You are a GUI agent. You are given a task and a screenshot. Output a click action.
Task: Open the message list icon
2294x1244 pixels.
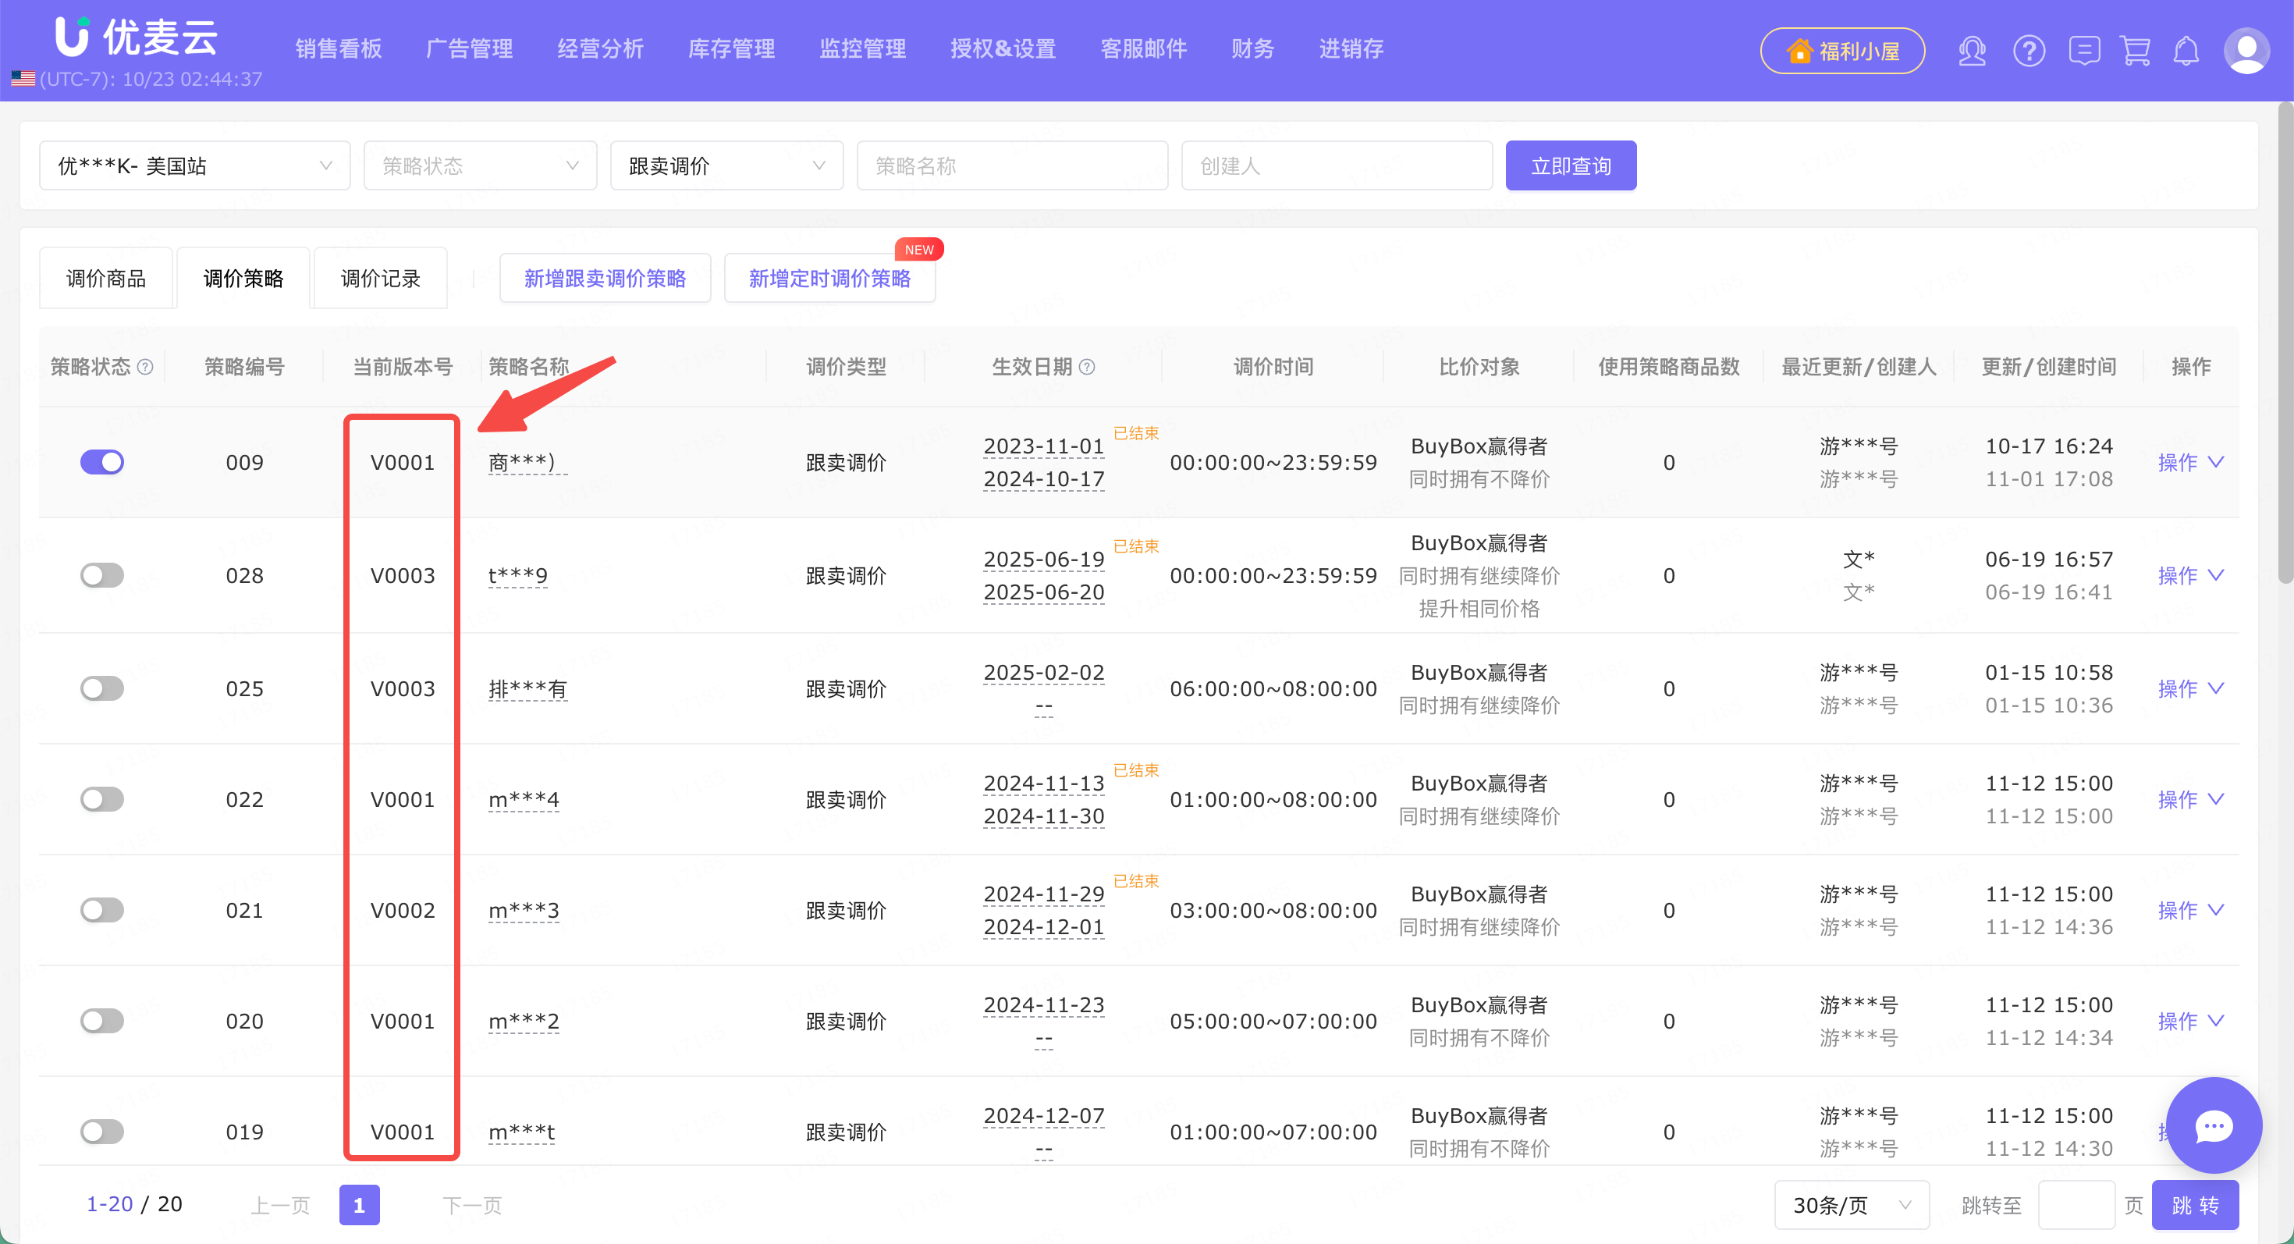pos(2084,51)
